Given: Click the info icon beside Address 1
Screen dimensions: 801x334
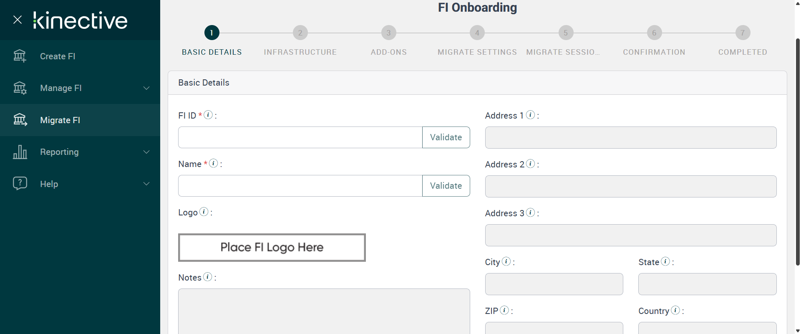Looking at the screenshot, I should pos(530,115).
